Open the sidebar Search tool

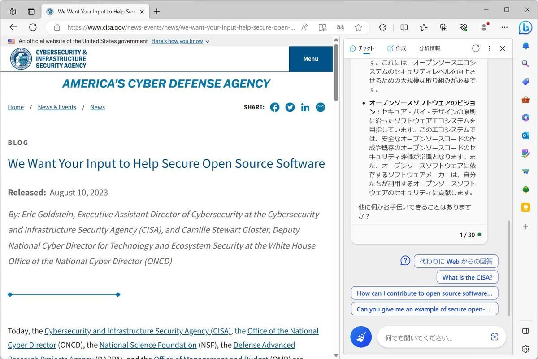point(526,64)
